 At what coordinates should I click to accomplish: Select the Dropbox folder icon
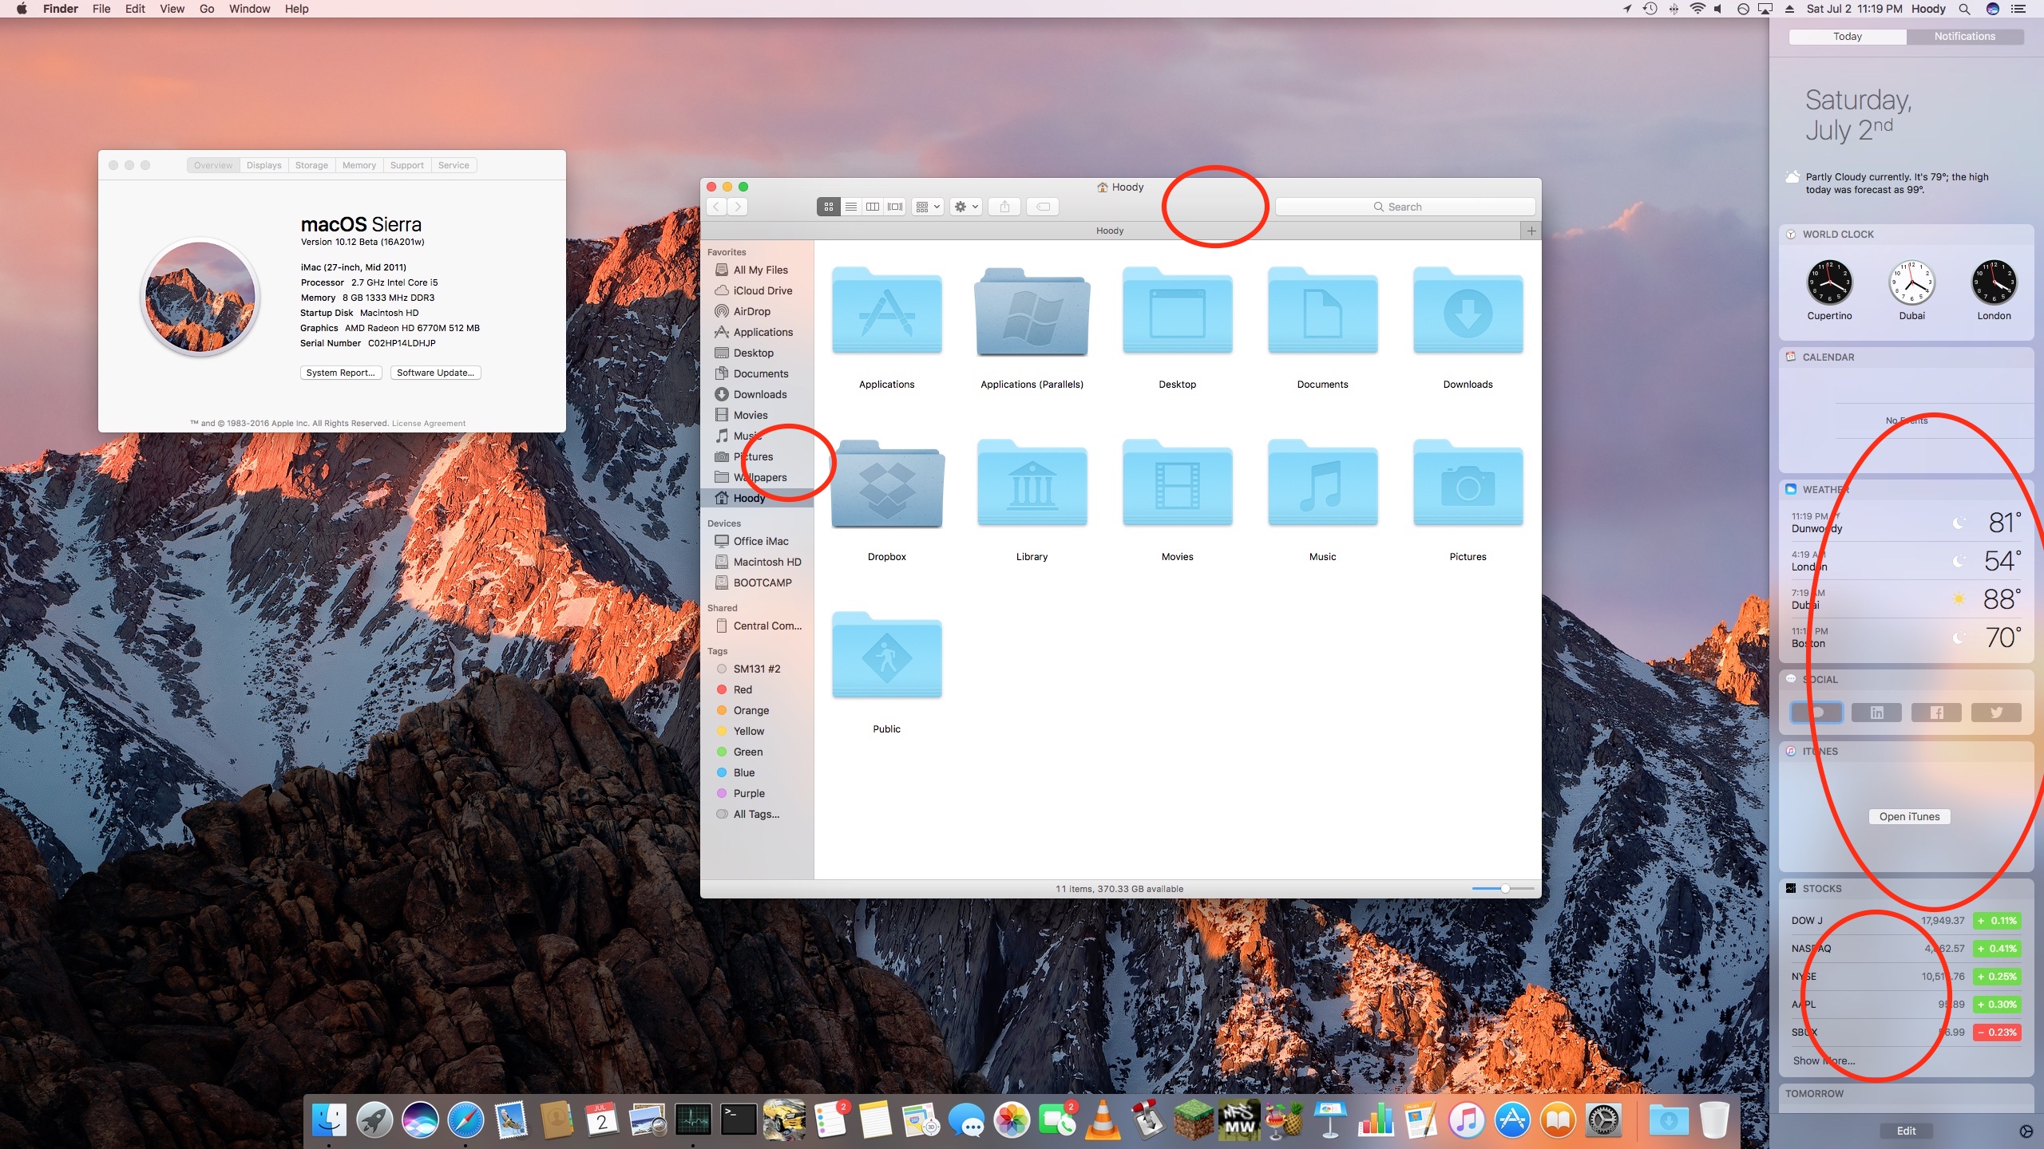click(887, 484)
